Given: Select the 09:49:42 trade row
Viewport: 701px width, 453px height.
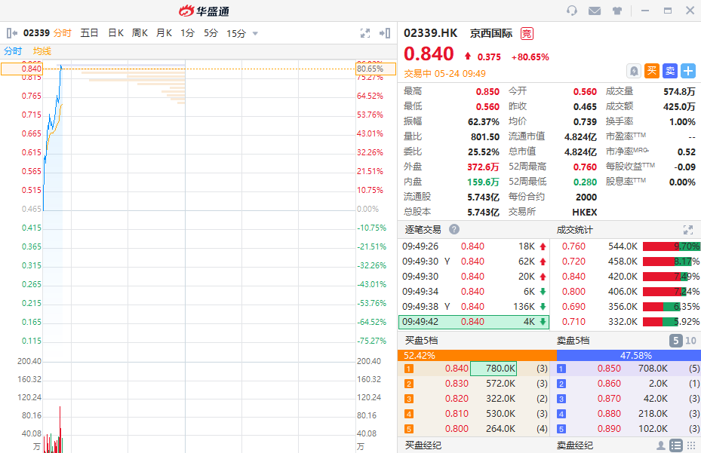Looking at the screenshot, I should coord(473,322).
